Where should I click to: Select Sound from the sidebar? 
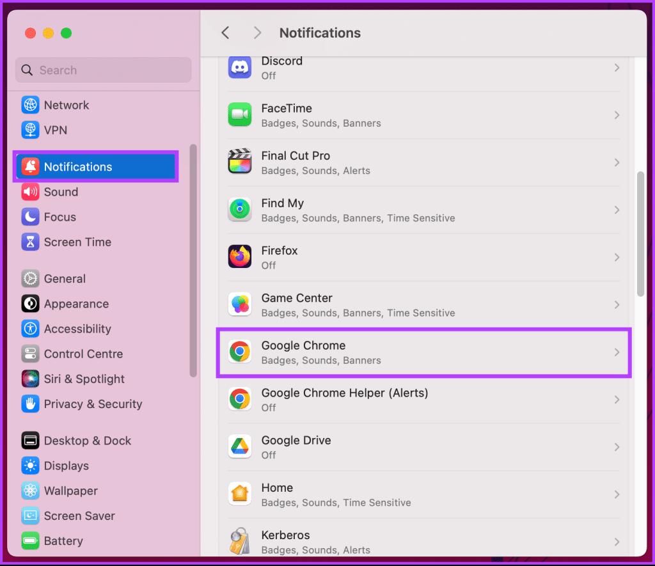point(61,192)
